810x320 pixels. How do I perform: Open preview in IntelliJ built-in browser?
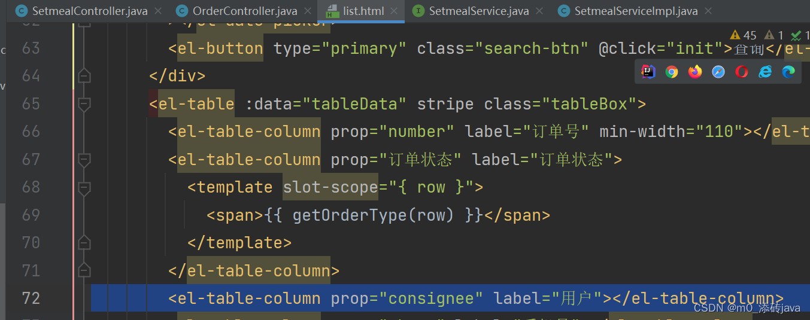click(x=648, y=72)
